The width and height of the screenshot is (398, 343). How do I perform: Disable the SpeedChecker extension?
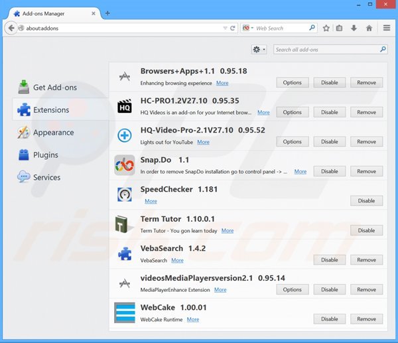(367, 201)
